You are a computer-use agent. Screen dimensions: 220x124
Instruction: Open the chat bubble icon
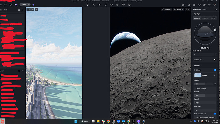(11, 5)
